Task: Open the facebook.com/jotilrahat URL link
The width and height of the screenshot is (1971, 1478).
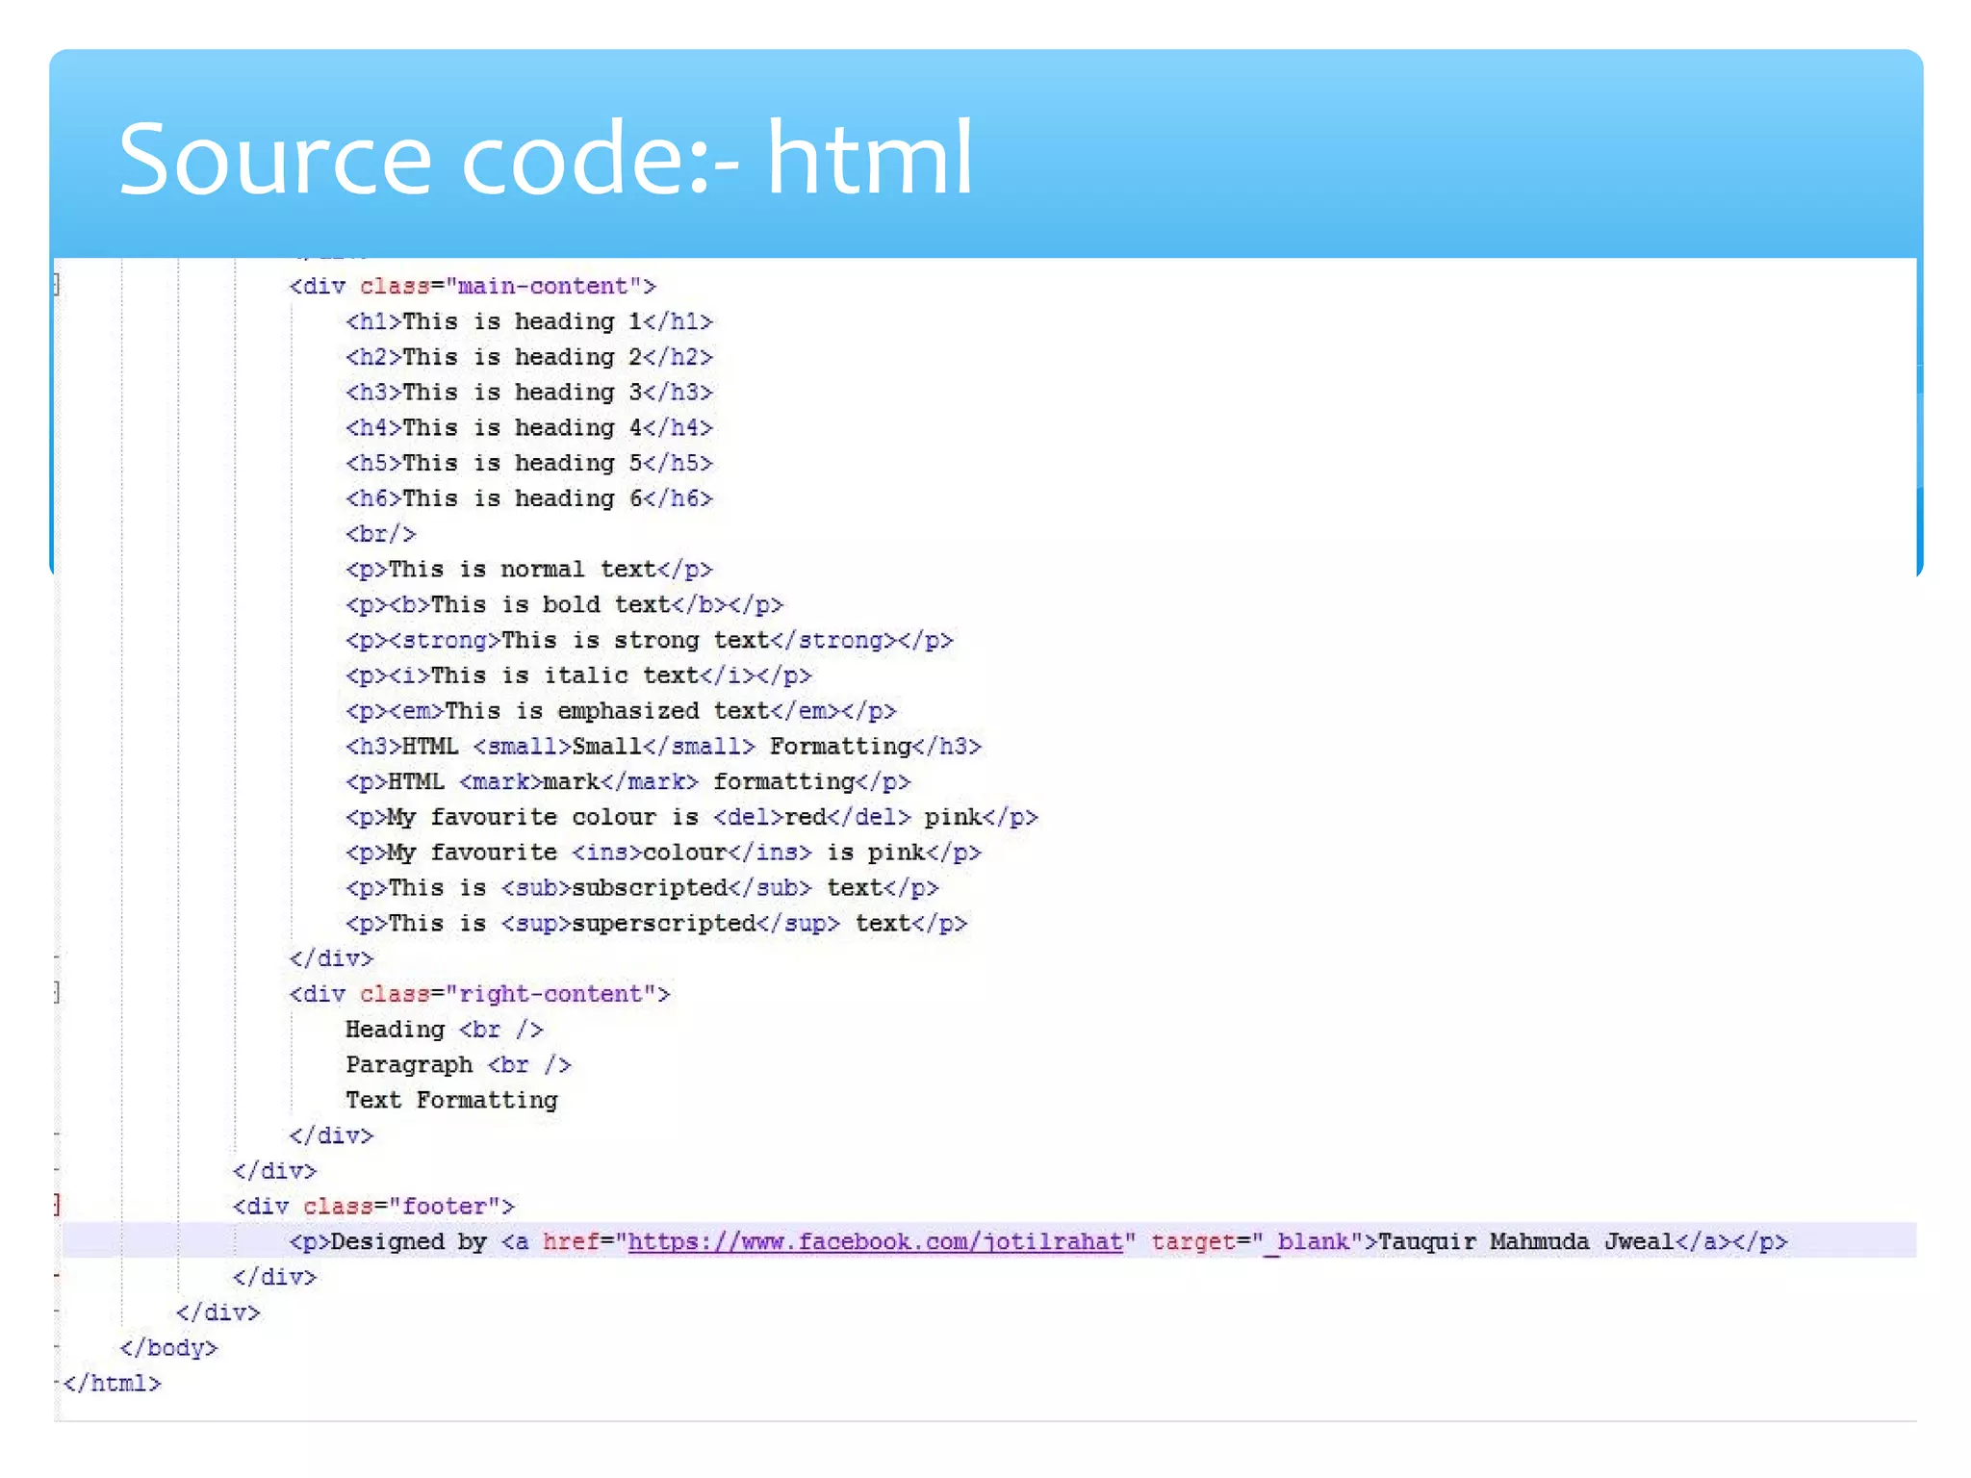Action: tap(875, 1241)
